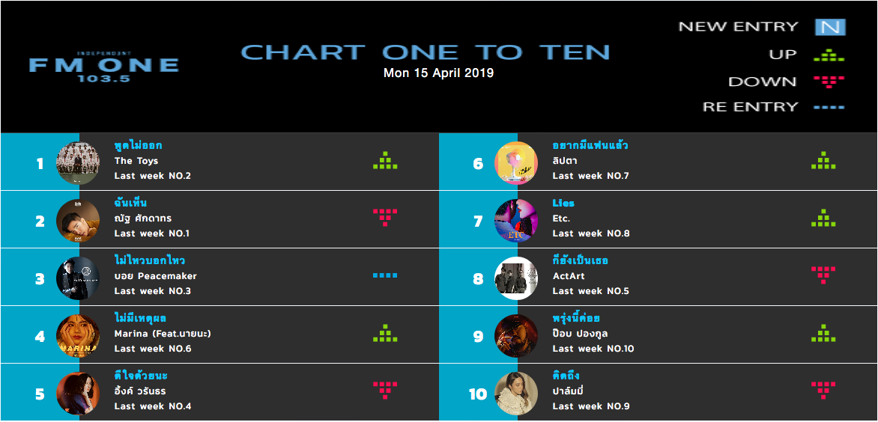Click the artist name Marina (Feat.นายนะ)
Image resolution: width=878 pixels, height=422 pixels.
pyautogui.click(x=163, y=334)
